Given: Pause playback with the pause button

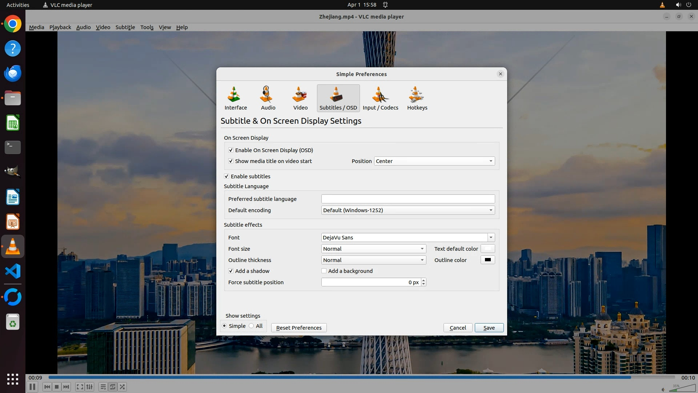Looking at the screenshot, I should 32,387.
